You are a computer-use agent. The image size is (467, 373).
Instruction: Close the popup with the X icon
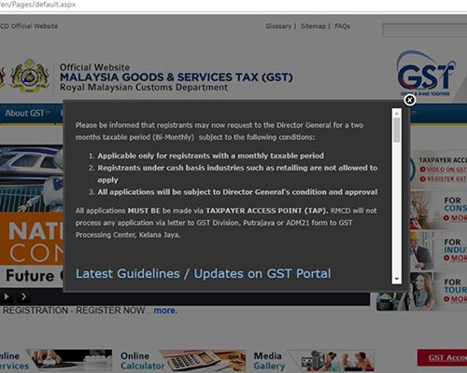[x=410, y=100]
